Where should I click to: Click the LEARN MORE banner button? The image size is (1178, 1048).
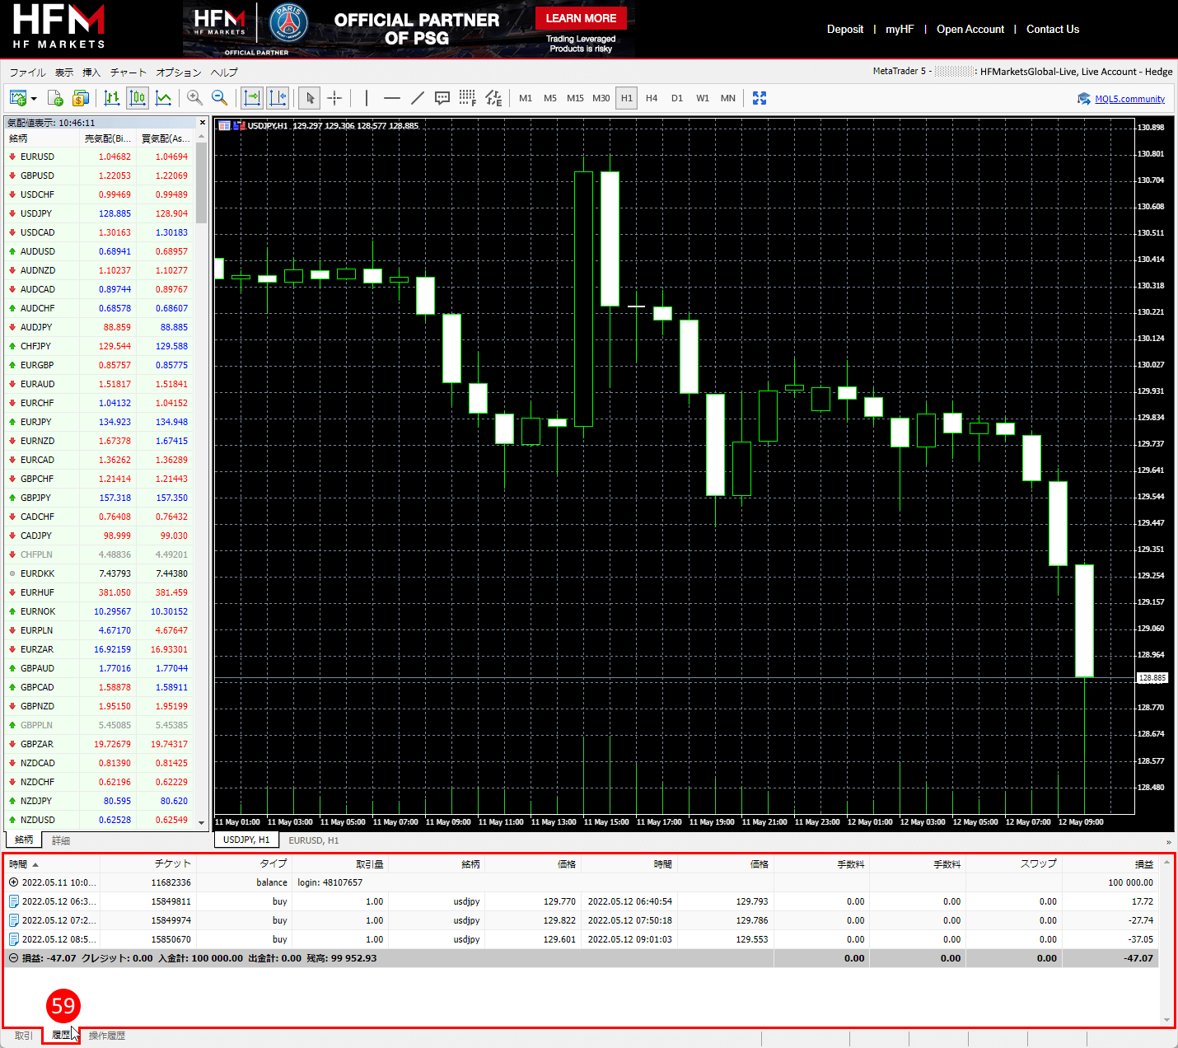581,18
